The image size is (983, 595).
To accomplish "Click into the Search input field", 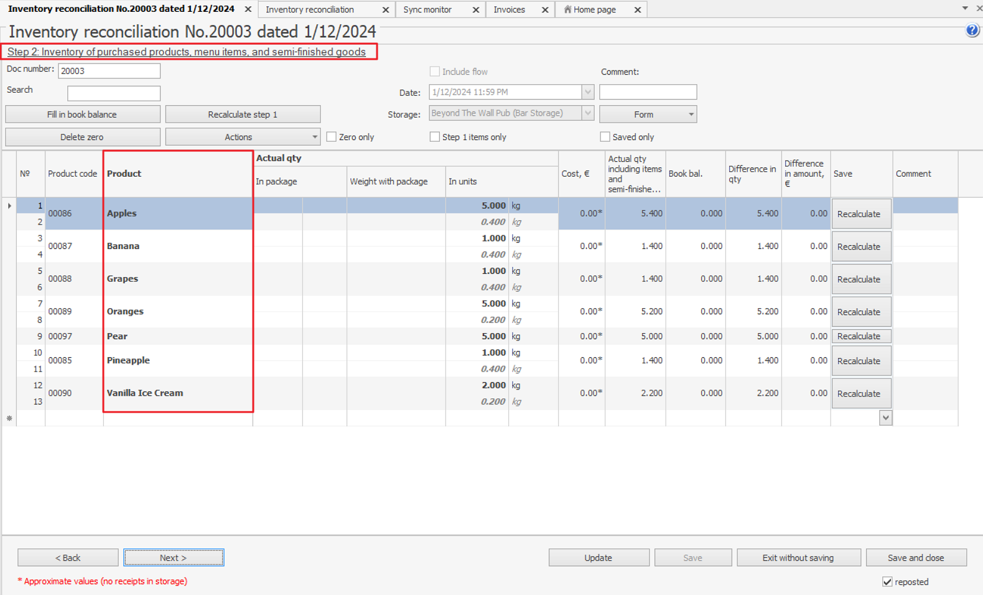I will coord(114,93).
